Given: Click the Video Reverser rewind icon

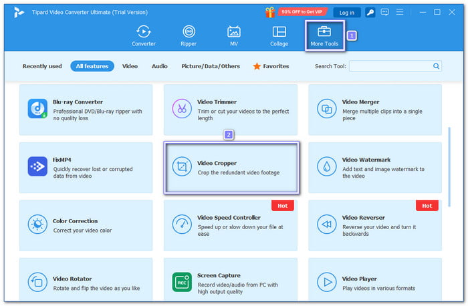Looking at the screenshot, I should click(x=327, y=224).
